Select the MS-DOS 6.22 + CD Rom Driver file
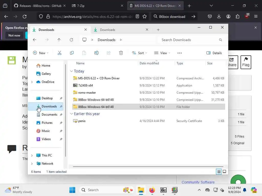 pyautogui.click(x=149, y=78)
